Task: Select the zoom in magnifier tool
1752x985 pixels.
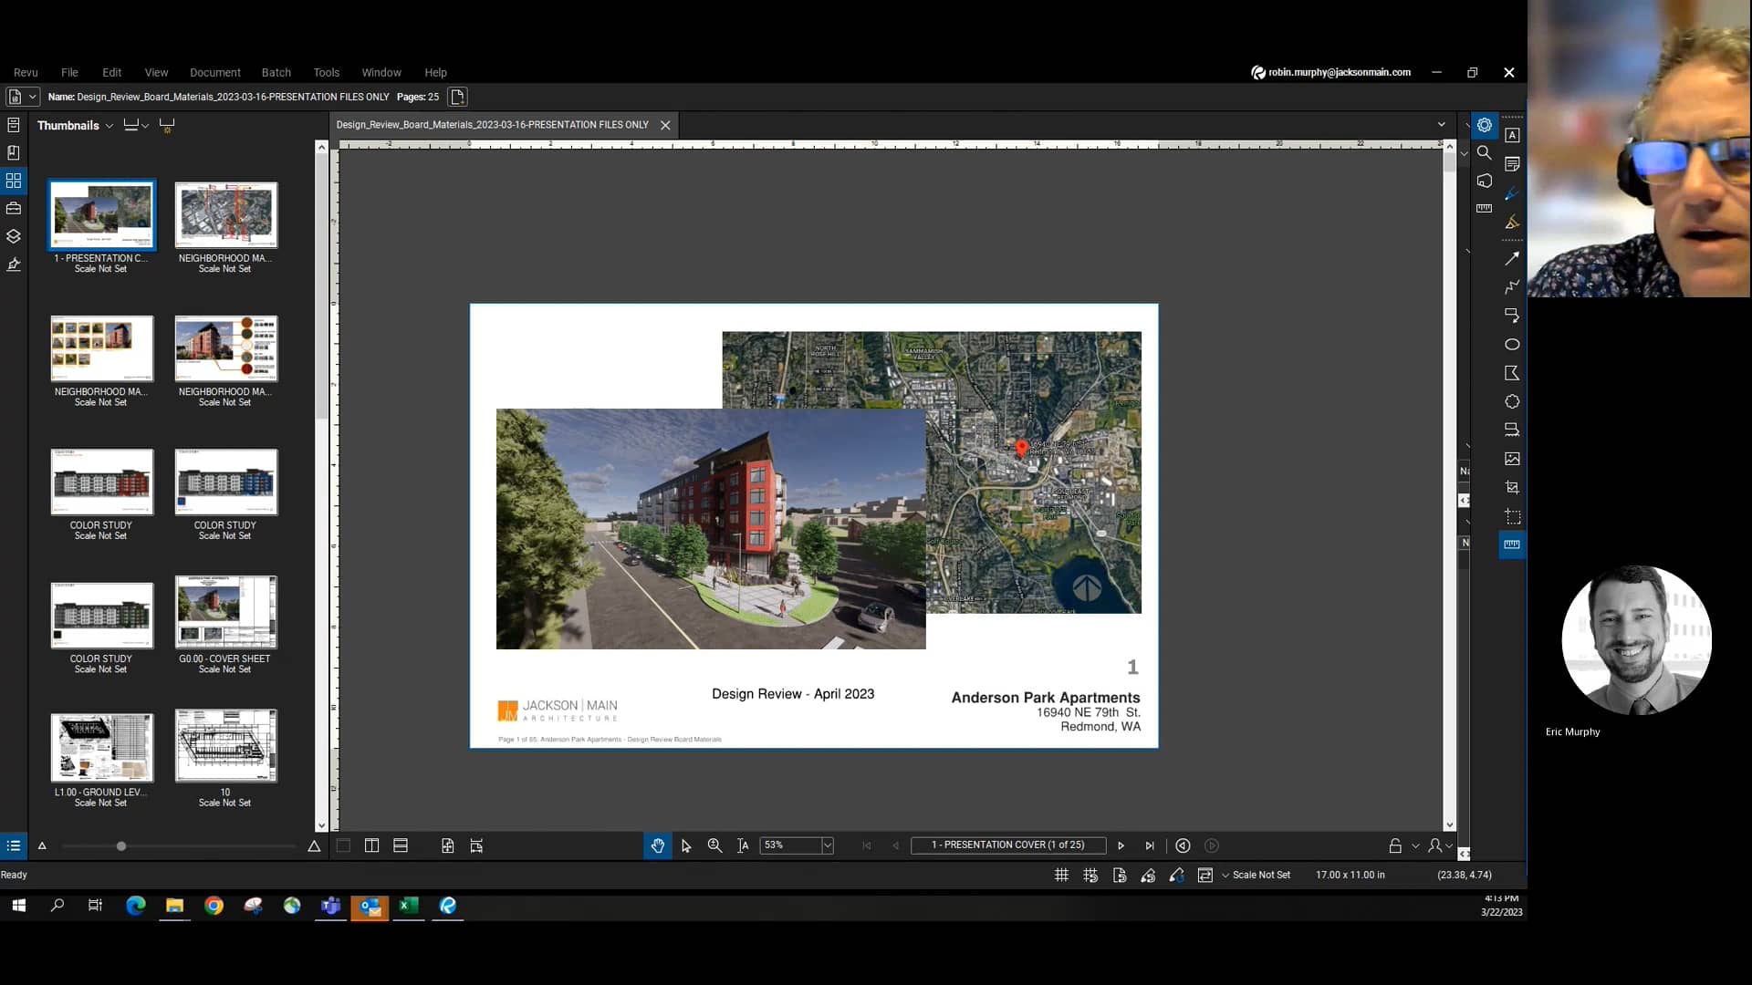Action: click(714, 845)
